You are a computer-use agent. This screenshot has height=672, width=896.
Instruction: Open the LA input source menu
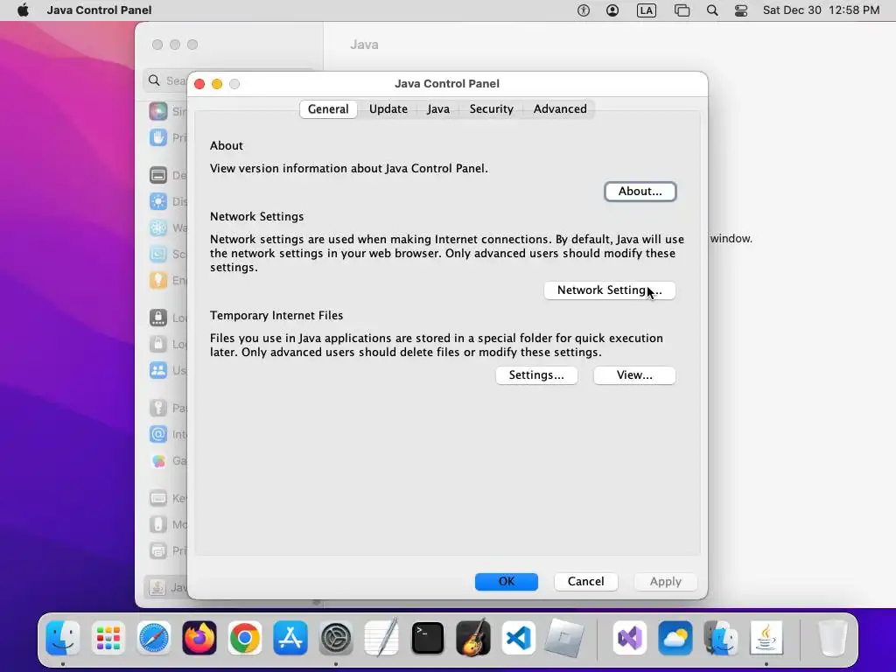click(x=647, y=10)
